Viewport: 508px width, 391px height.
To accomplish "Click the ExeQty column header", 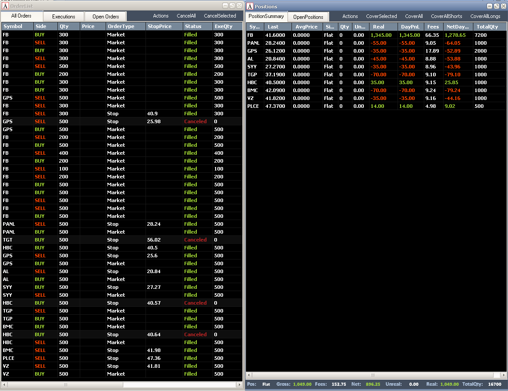I will [x=227, y=26].
